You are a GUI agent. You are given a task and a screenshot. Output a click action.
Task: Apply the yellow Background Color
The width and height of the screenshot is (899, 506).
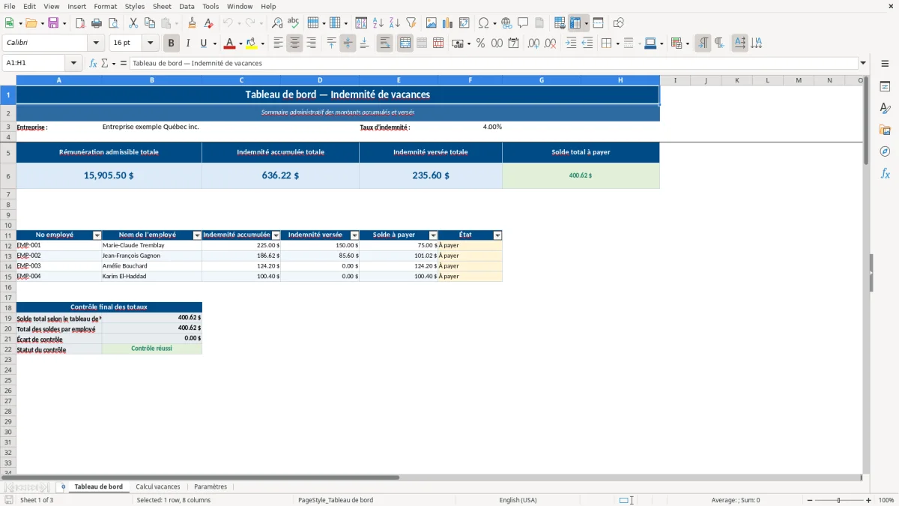coord(251,43)
